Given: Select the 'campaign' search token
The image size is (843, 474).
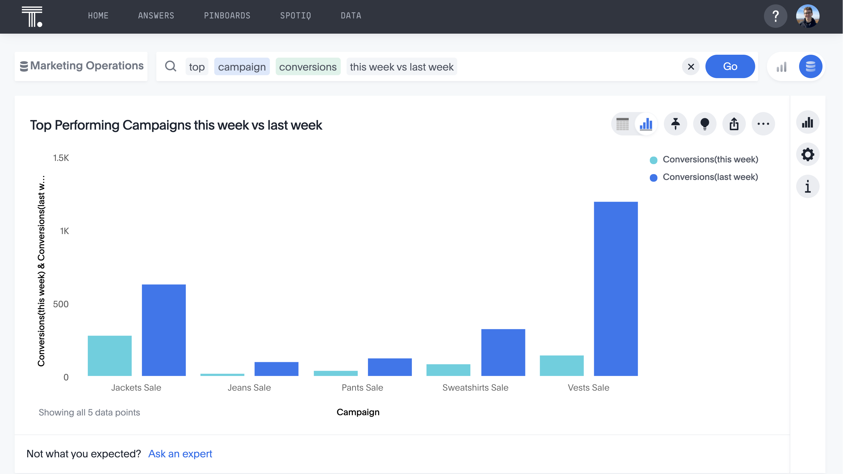Looking at the screenshot, I should (242, 67).
